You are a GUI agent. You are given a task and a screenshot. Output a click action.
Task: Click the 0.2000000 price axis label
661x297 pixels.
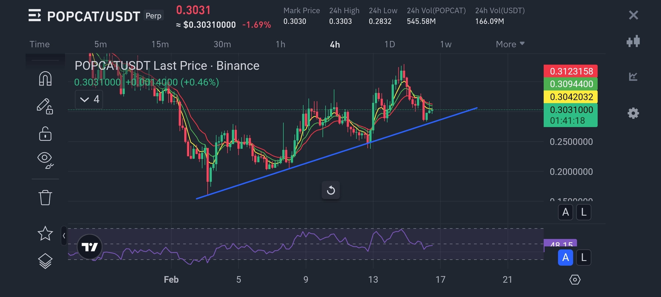click(x=571, y=172)
